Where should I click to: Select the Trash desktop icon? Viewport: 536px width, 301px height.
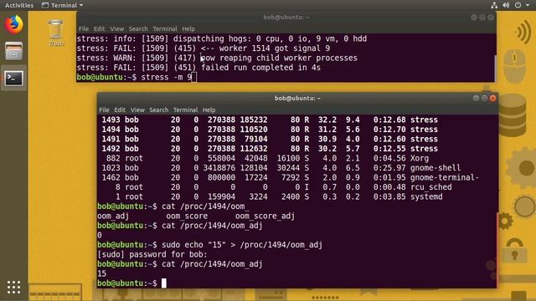[55, 33]
